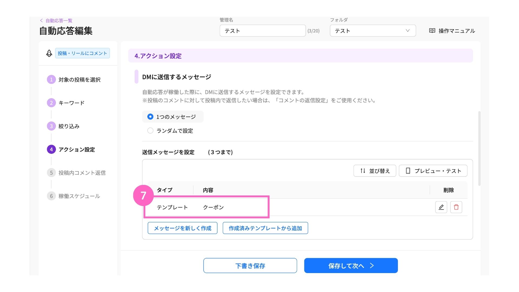The height and width of the screenshot is (292, 519).
Task: Click the vertical scrollbar on the right
Action: pos(479,148)
